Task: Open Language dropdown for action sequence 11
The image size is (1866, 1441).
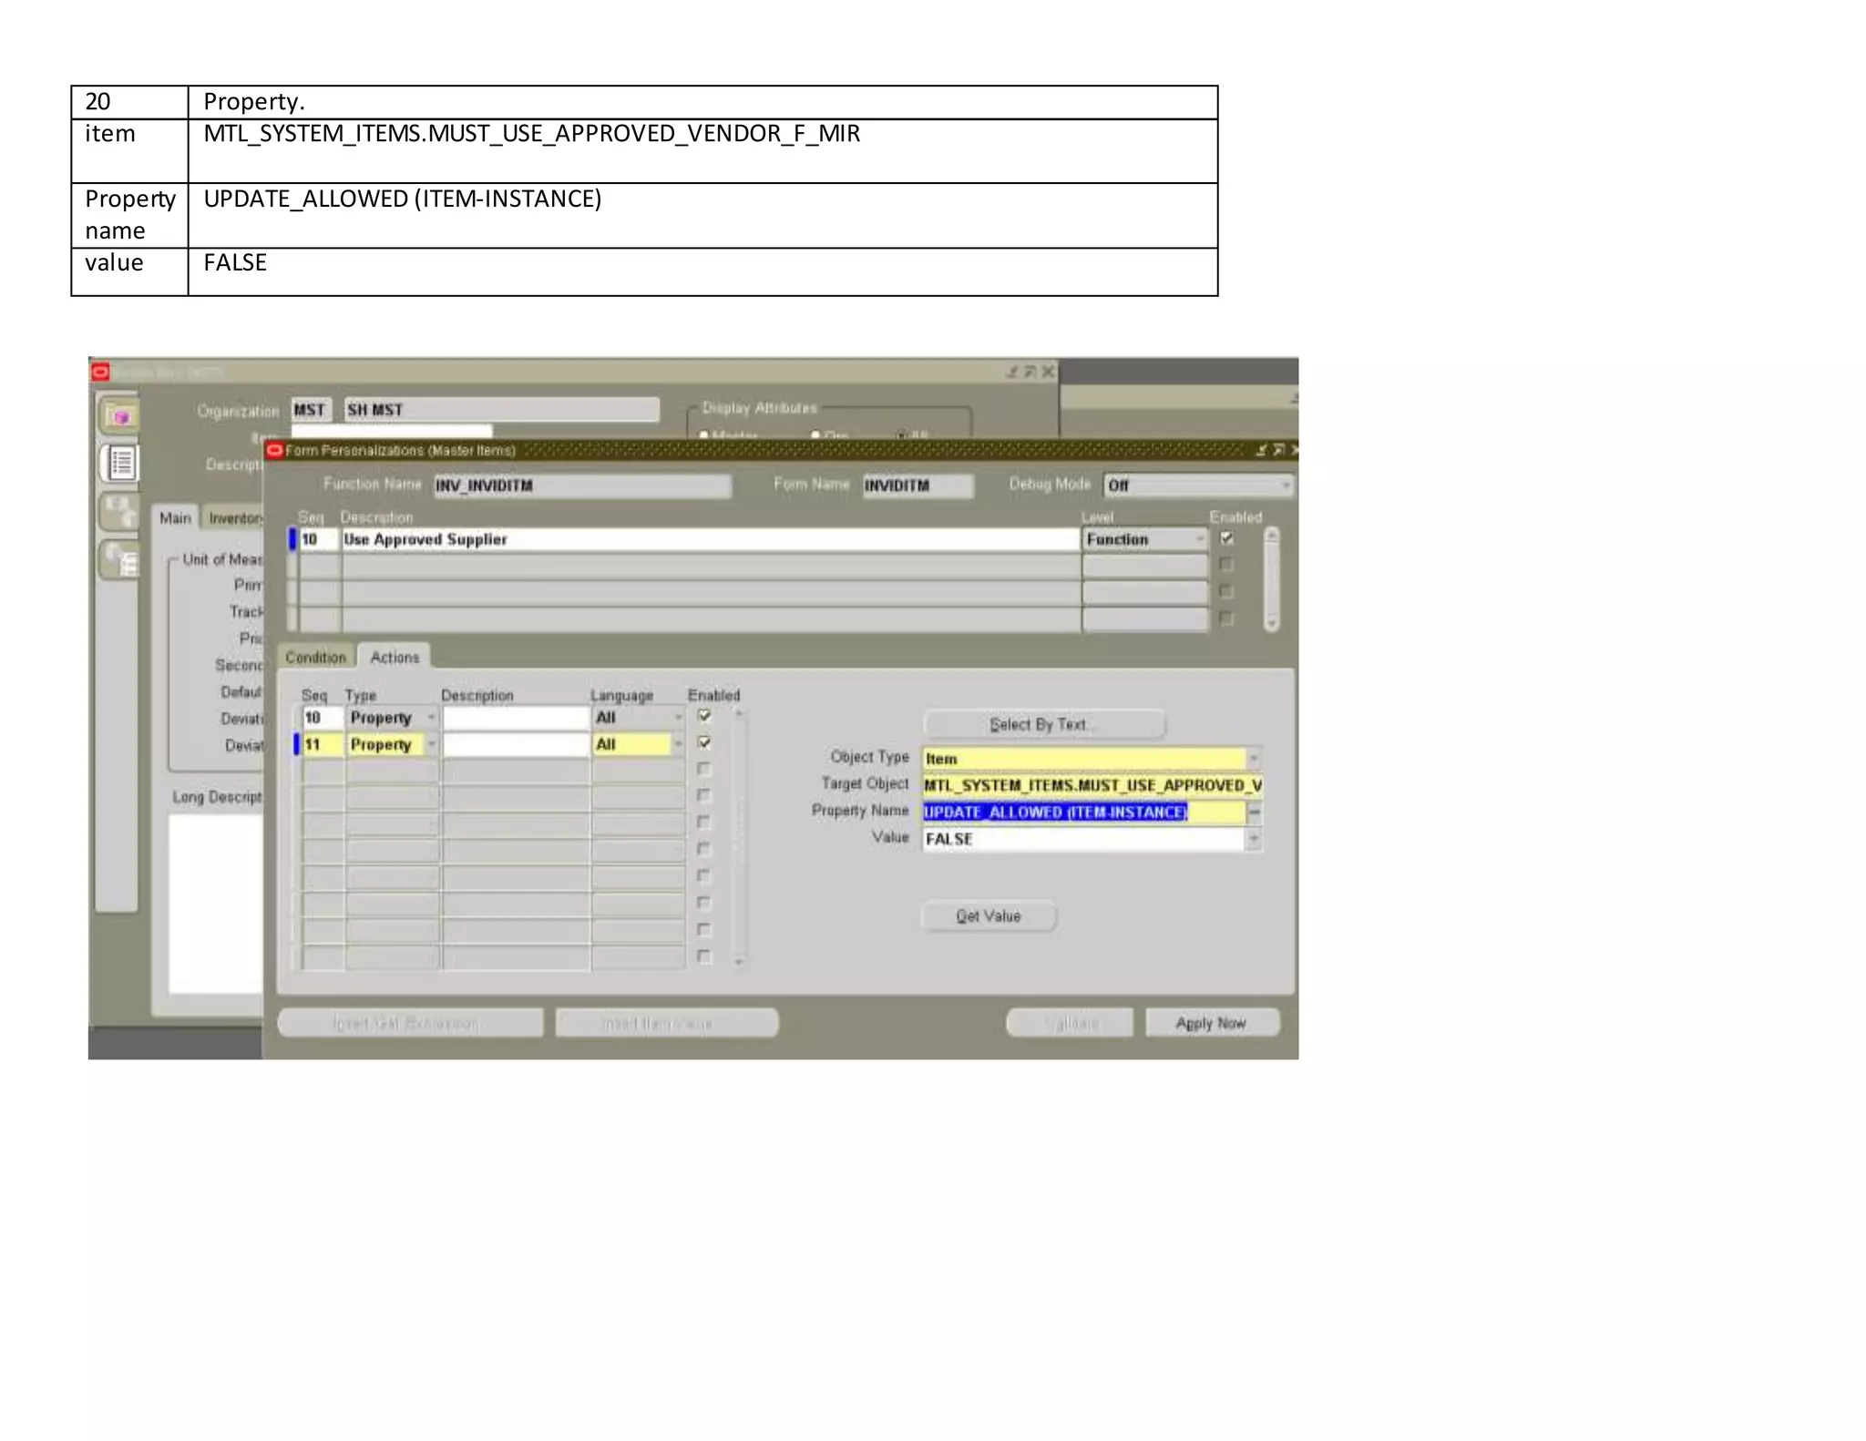Action: [678, 744]
